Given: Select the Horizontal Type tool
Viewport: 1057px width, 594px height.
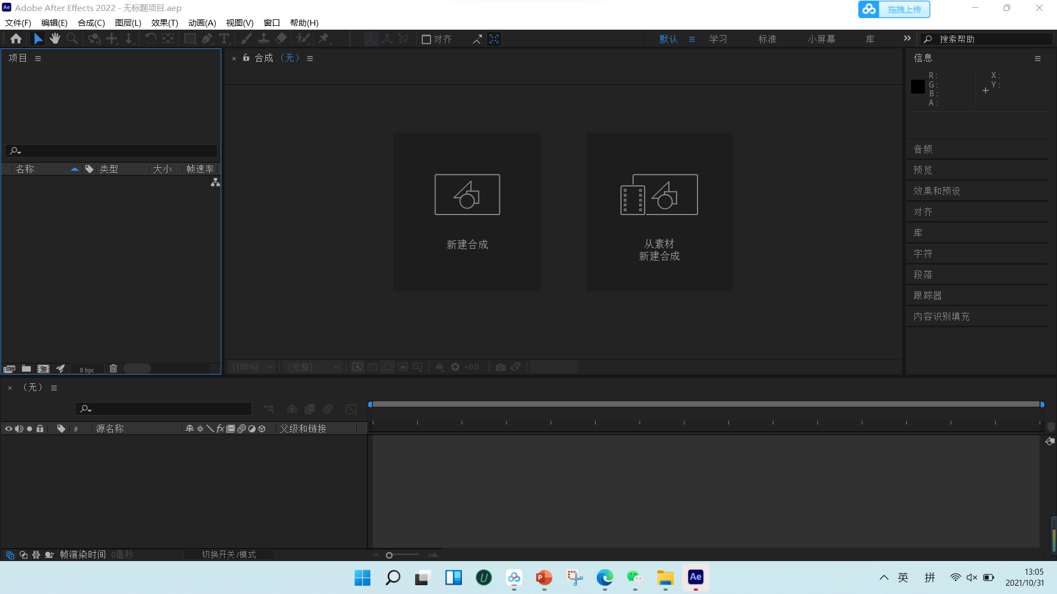Looking at the screenshot, I should [x=224, y=38].
